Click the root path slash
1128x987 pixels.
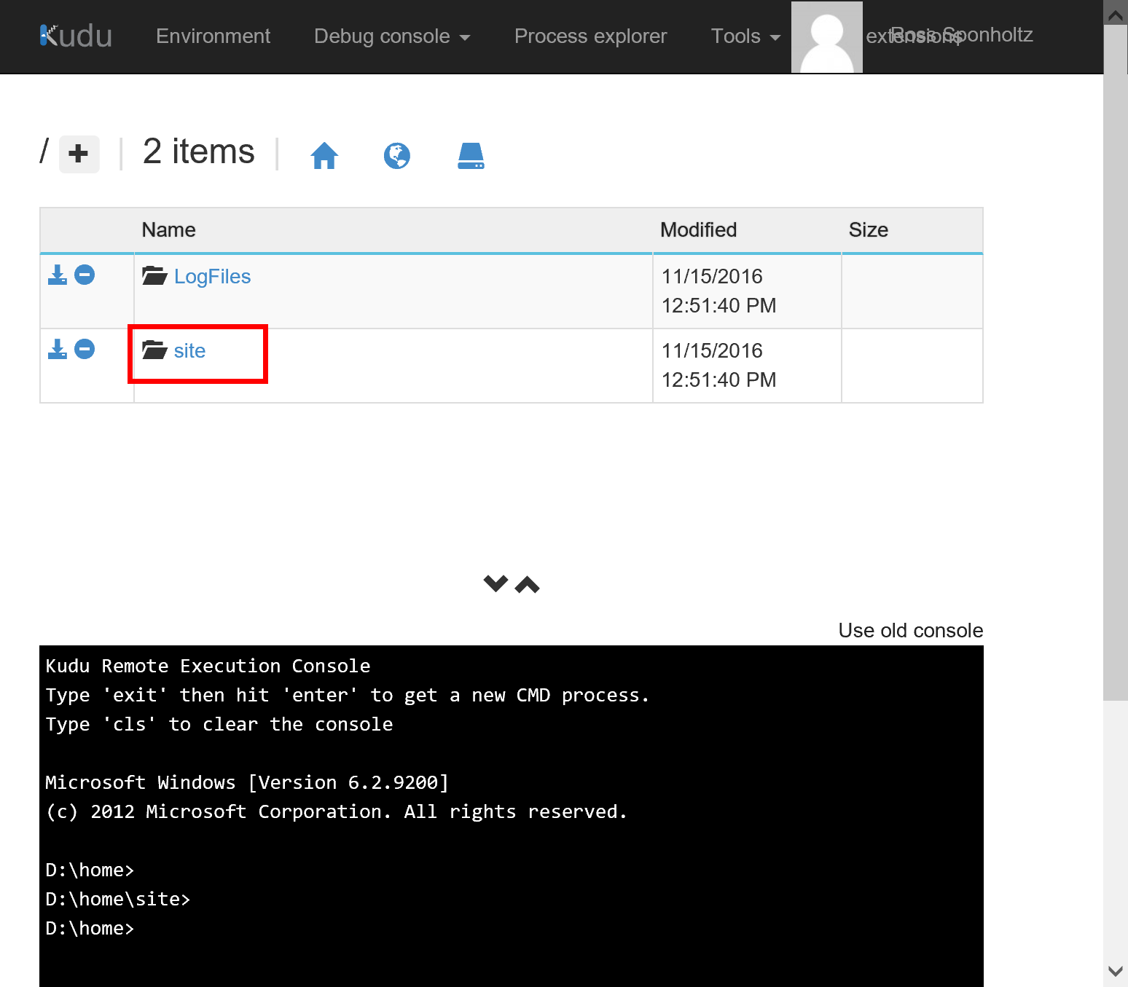44,152
